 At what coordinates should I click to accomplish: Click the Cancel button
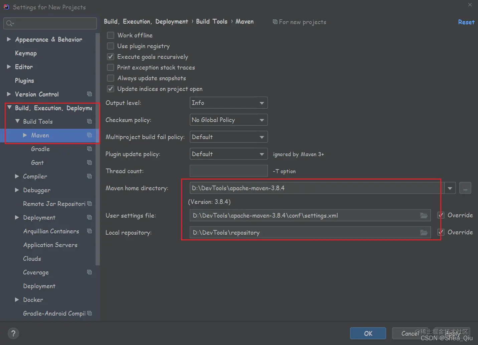pos(410,333)
